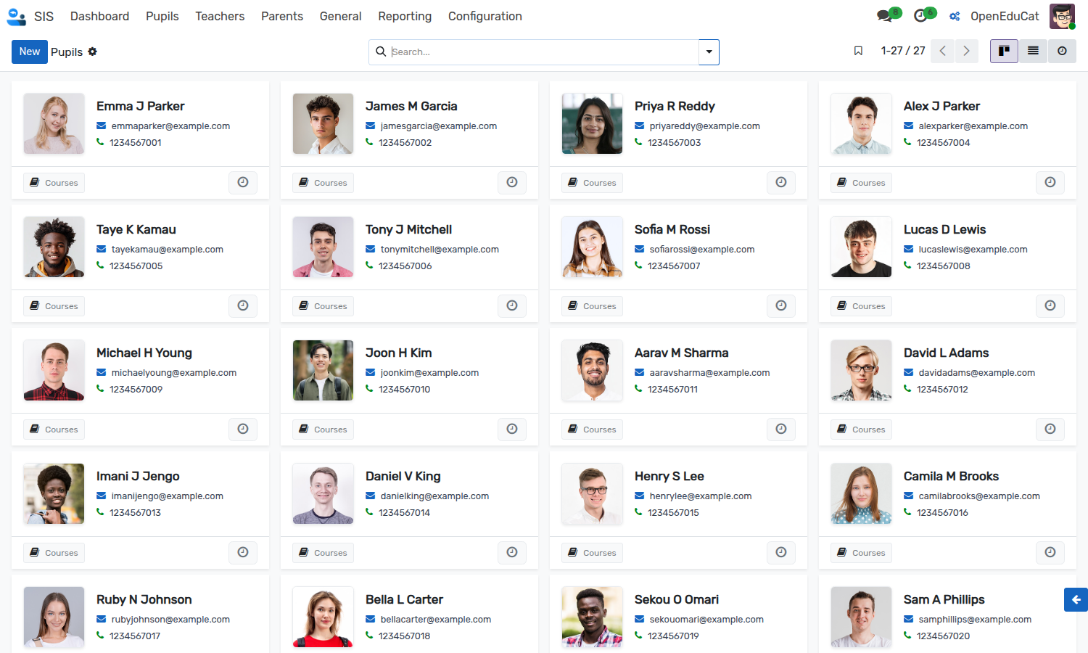Open the SIS app home icon
Screen dimensions: 1088x653
16,16
